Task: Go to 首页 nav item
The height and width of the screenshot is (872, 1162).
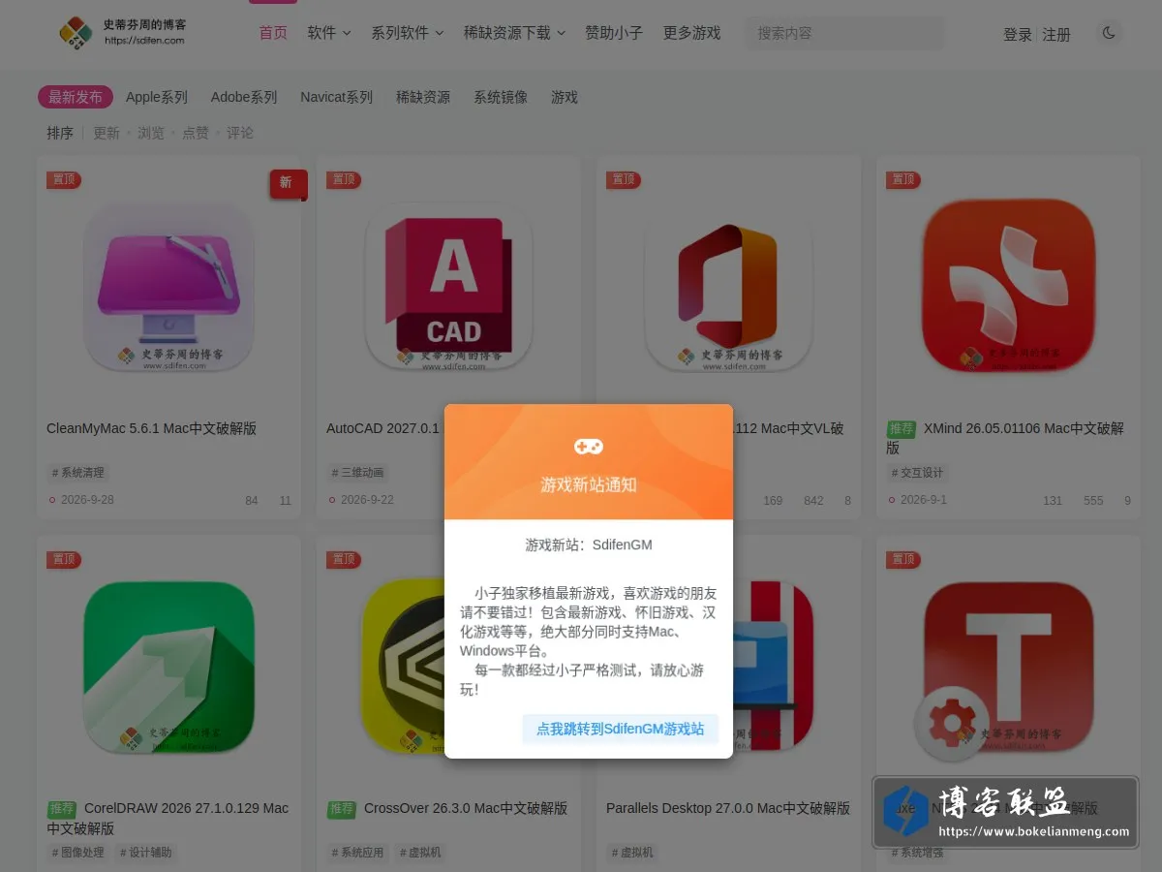Action: [273, 33]
